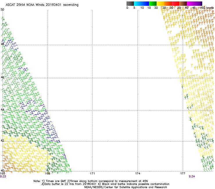Click the latitude axis label '42'
215x189 pixels.
click(x=2, y=140)
